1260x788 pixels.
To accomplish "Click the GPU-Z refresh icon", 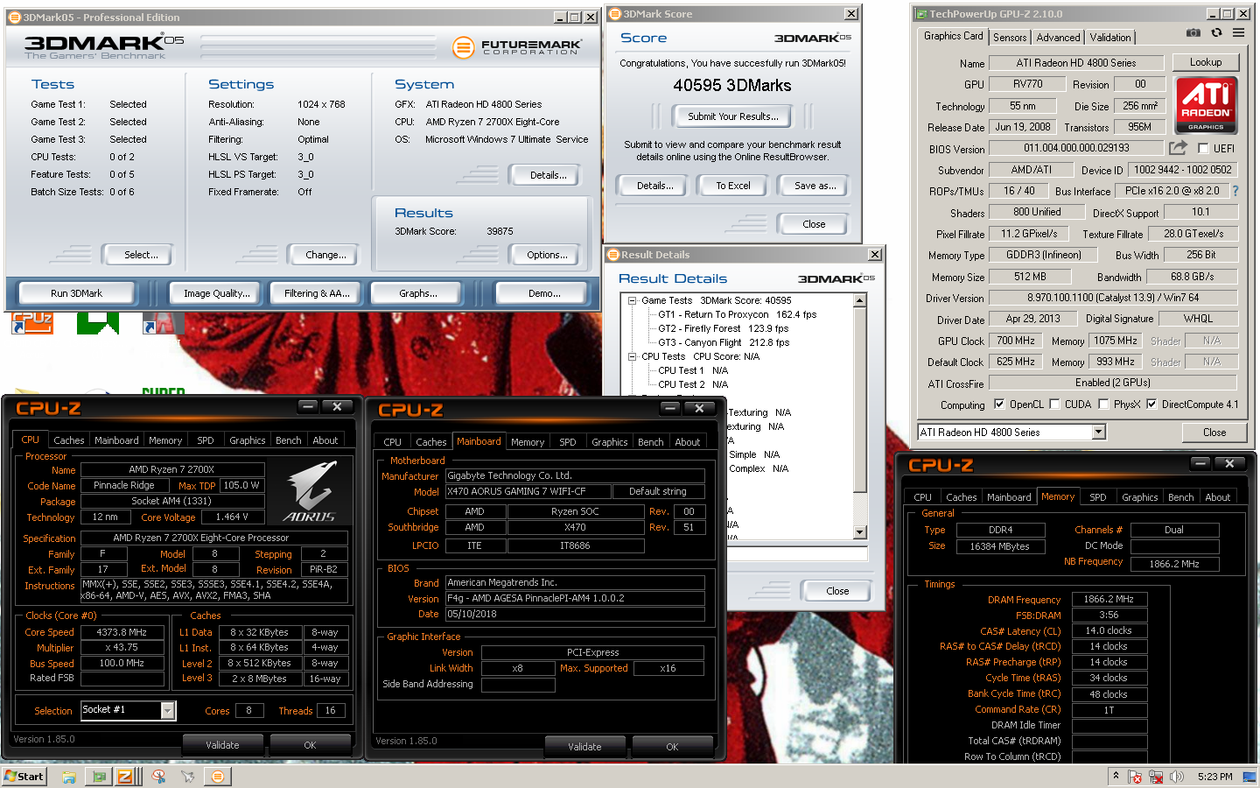I will tap(1216, 33).
